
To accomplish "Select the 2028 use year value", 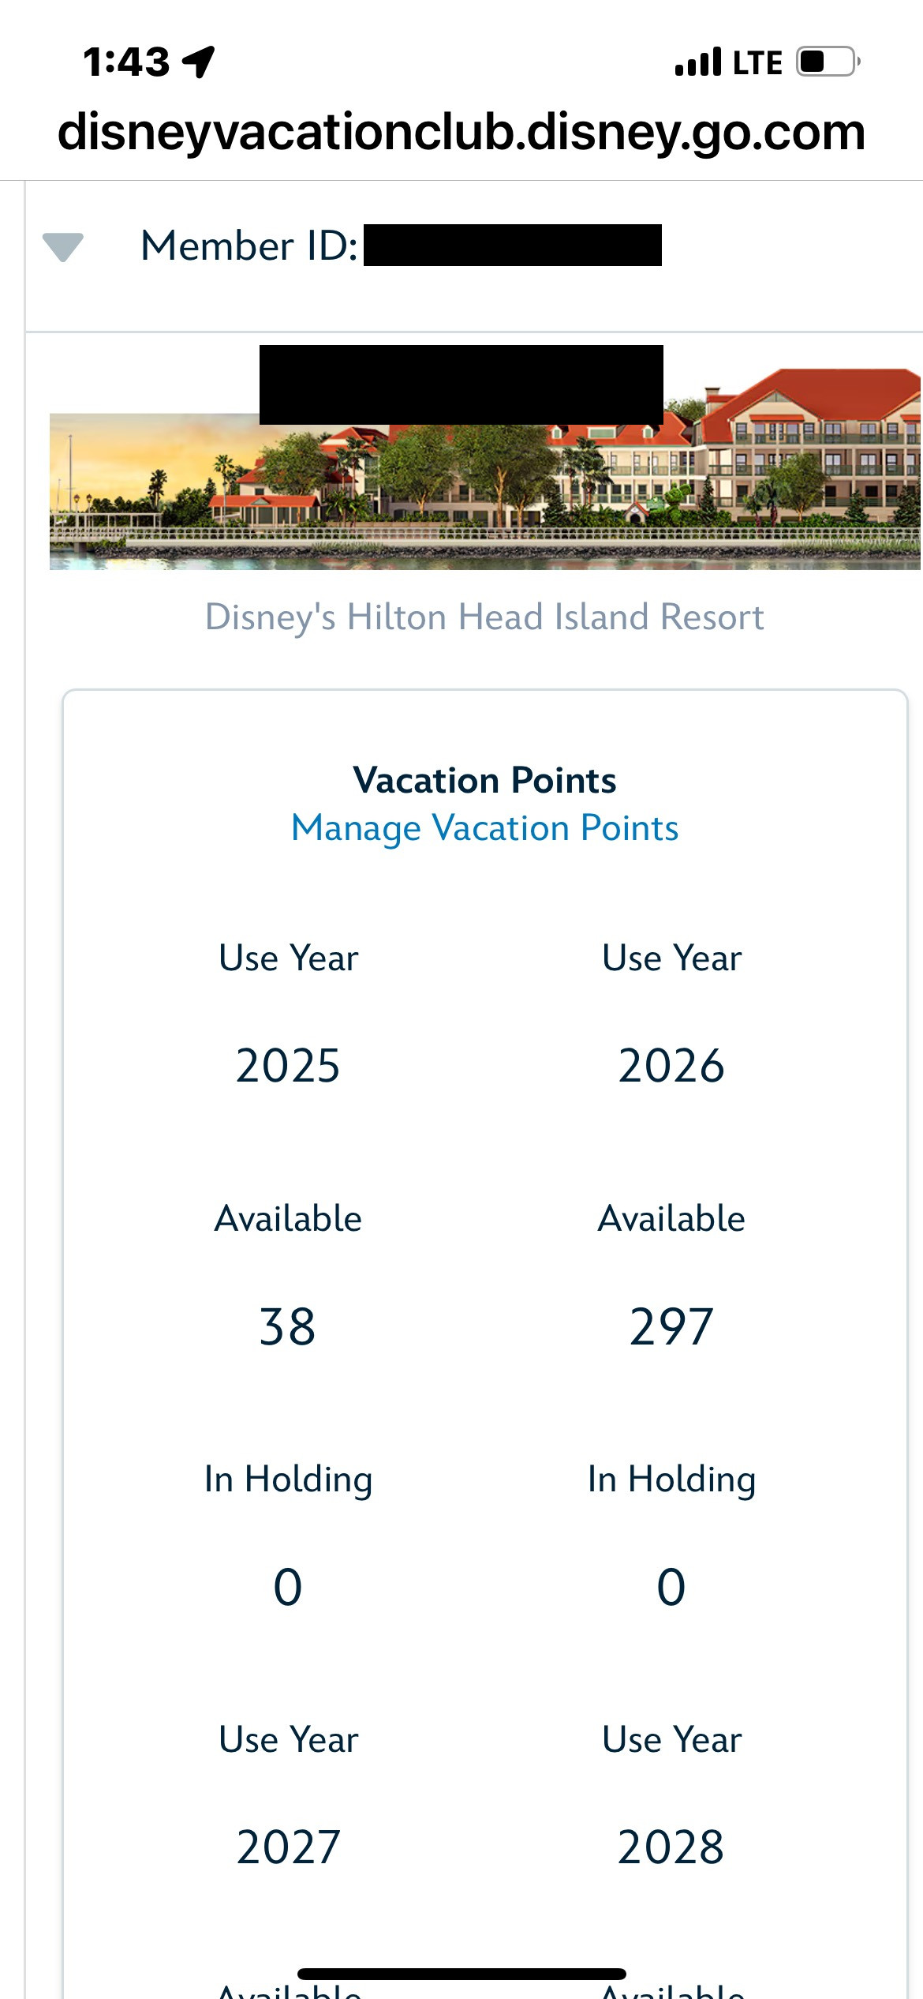I will 671,1847.
